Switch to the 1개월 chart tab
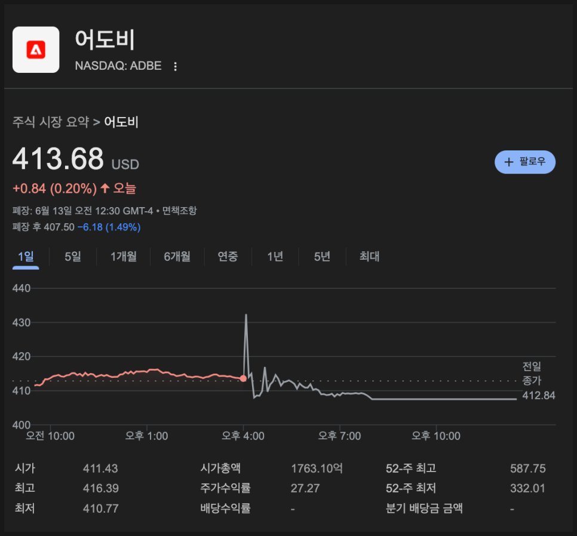The image size is (577, 536). pos(124,256)
